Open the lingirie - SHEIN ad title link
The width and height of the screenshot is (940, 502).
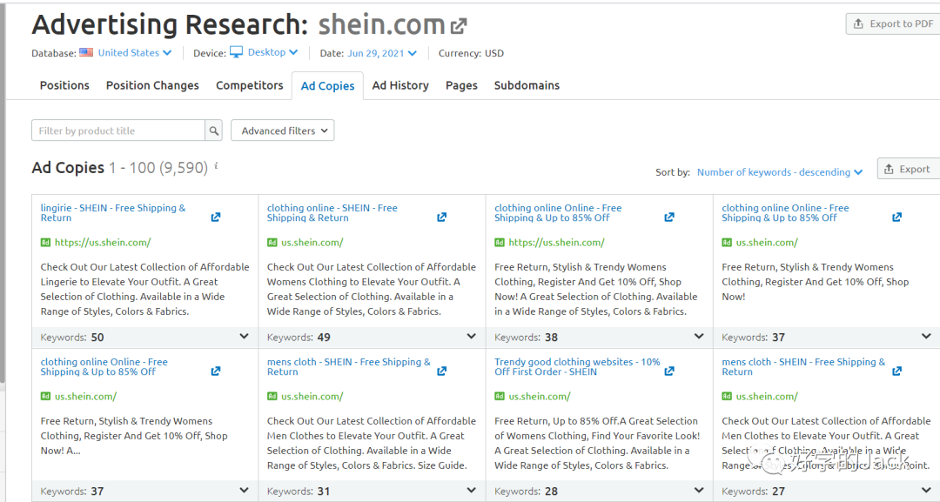pyautogui.click(x=113, y=212)
